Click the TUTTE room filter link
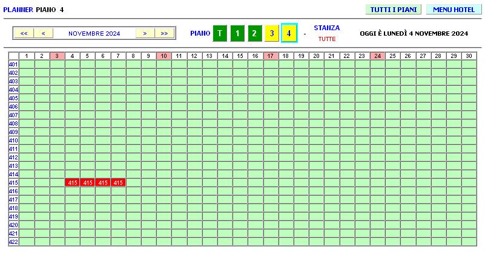 click(327, 39)
